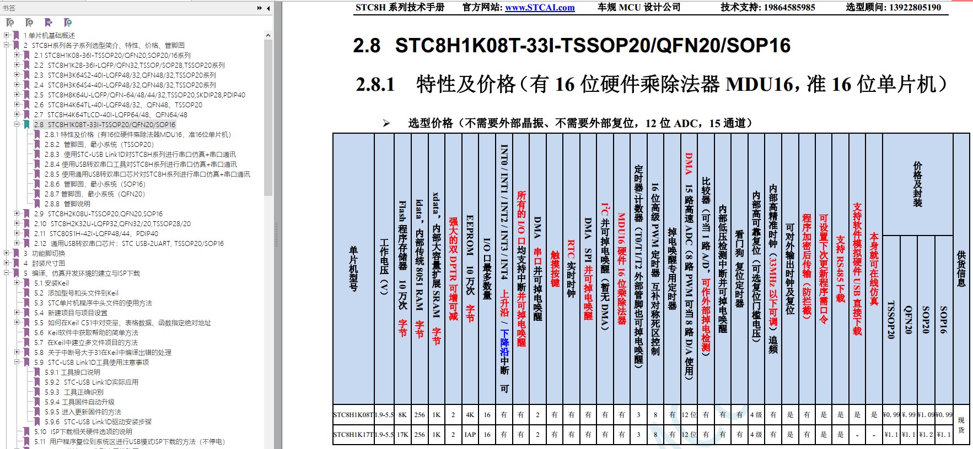Open bookmark '5.3 STC单片机程序中头文件的使用方法'
Viewport: 973px width, 449px height.
(93, 303)
